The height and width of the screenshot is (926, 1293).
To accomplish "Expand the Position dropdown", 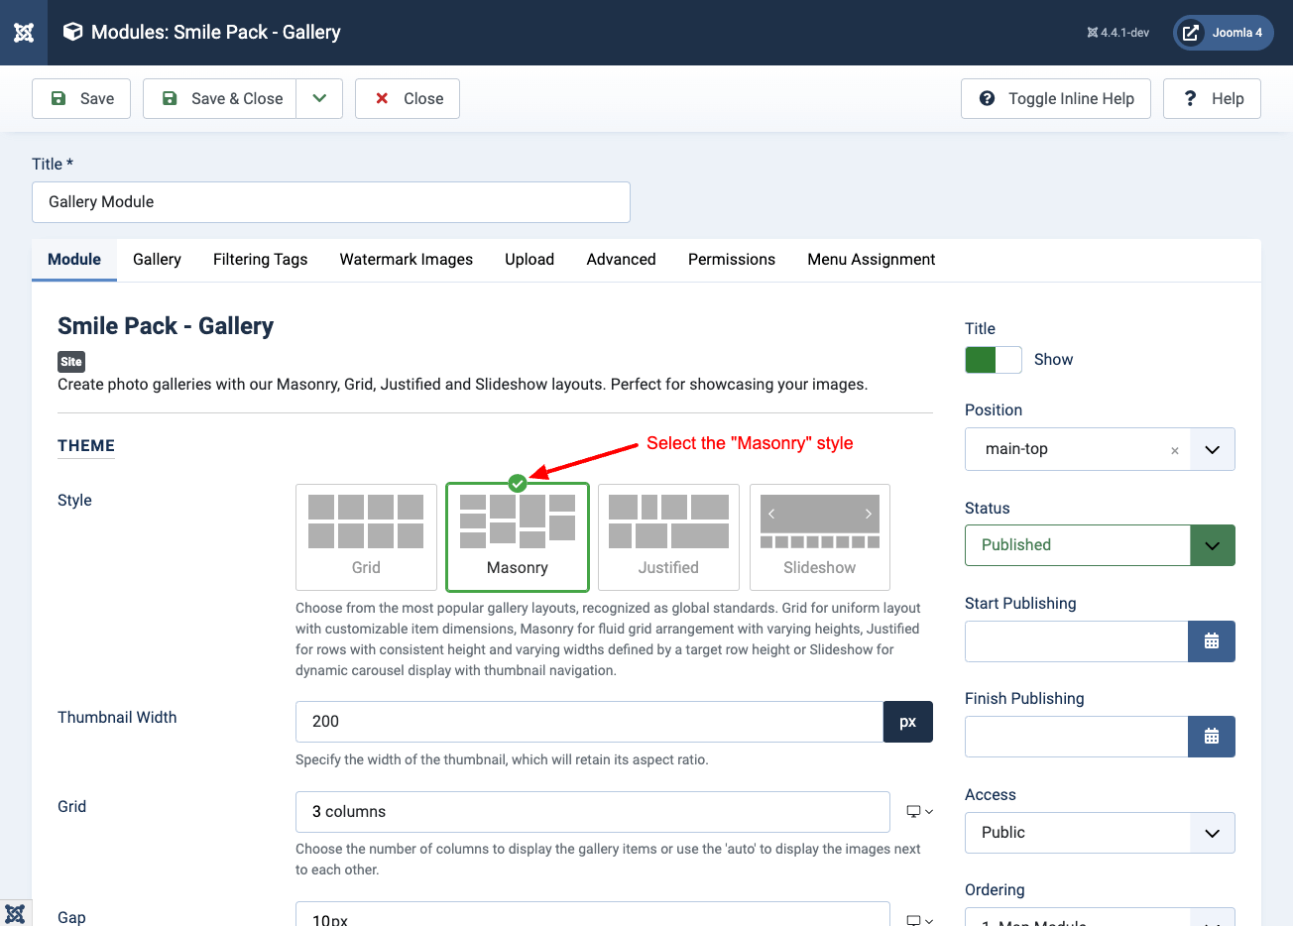I will (x=1212, y=449).
